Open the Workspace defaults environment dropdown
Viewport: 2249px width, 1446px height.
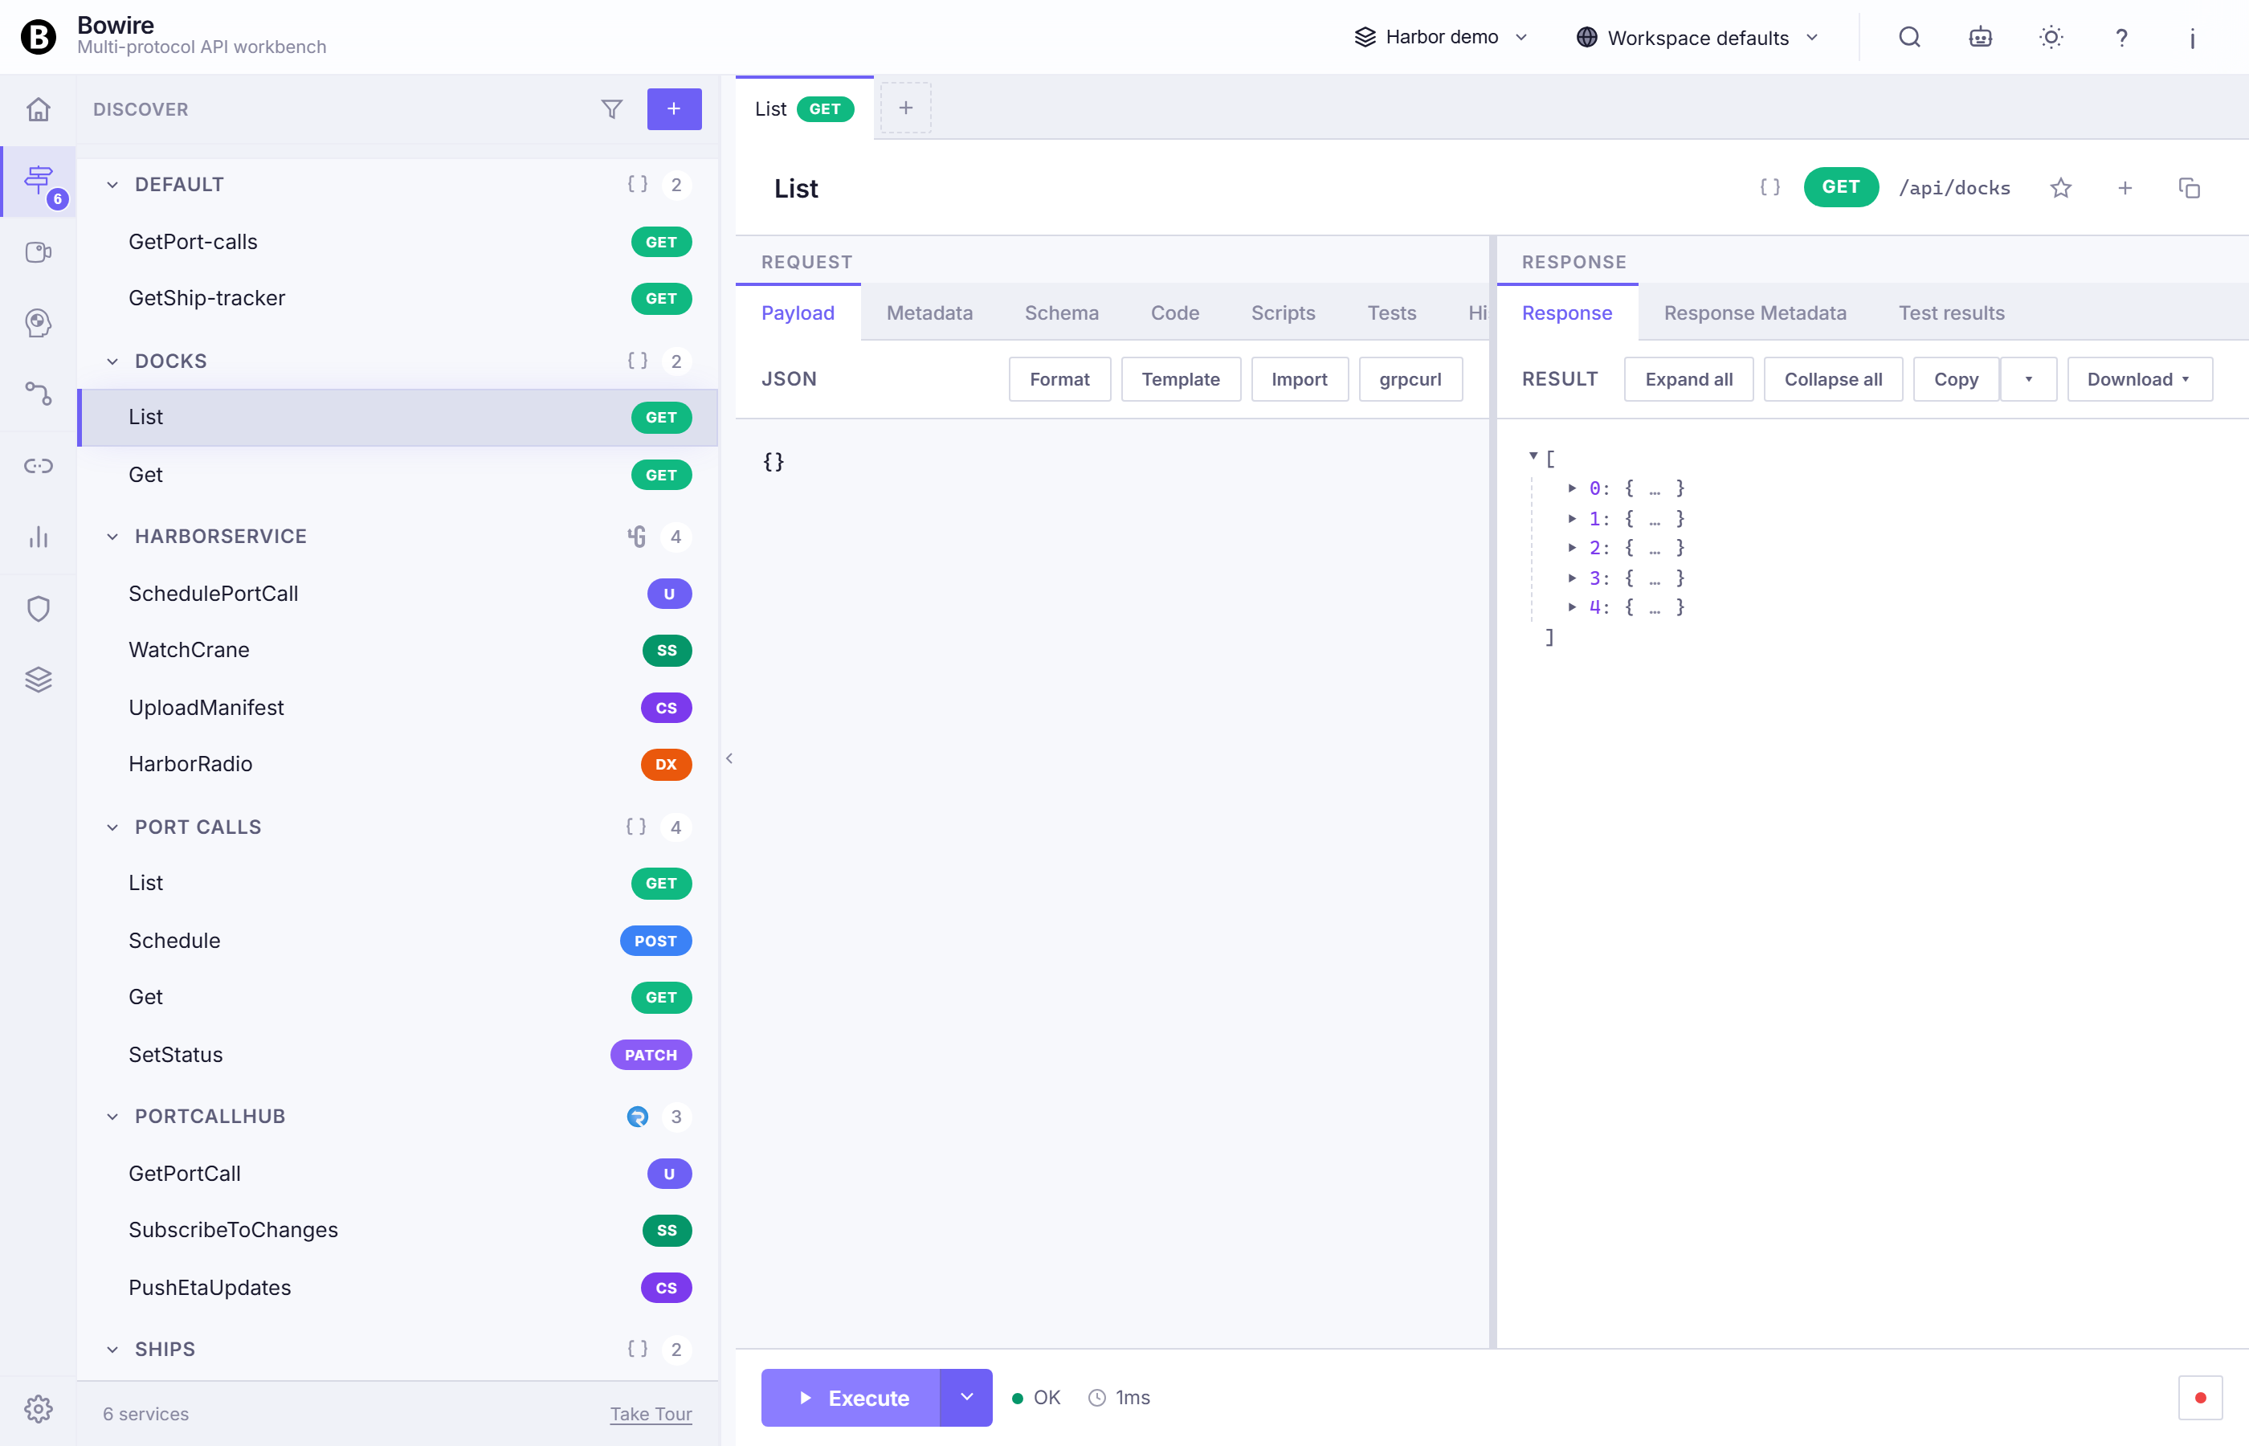point(1697,38)
